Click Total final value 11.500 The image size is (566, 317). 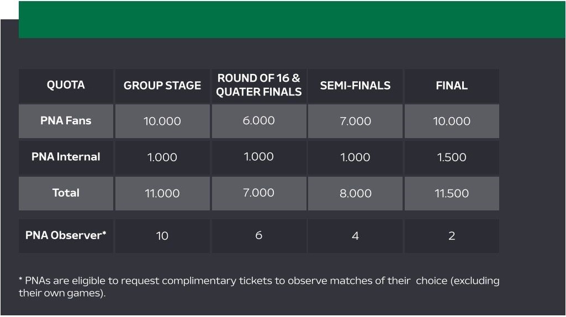coord(452,193)
